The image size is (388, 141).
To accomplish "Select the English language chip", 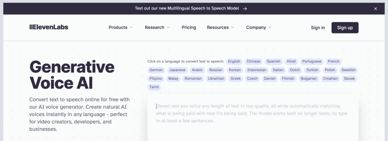I will pyautogui.click(x=234, y=62).
